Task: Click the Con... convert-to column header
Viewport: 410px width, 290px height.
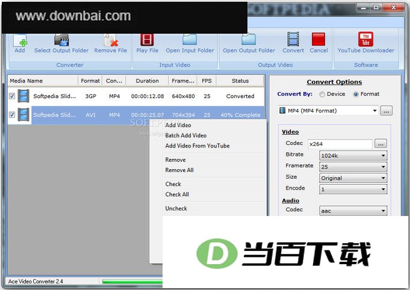Action: pyautogui.click(x=114, y=81)
